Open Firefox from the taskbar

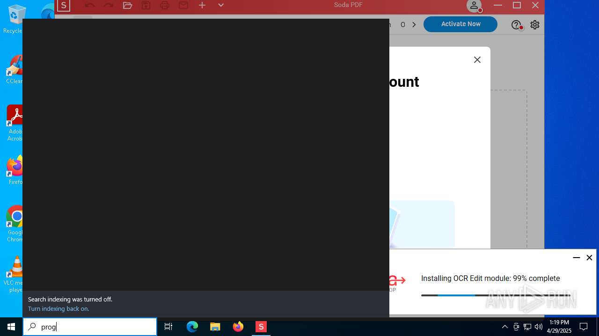point(238,327)
